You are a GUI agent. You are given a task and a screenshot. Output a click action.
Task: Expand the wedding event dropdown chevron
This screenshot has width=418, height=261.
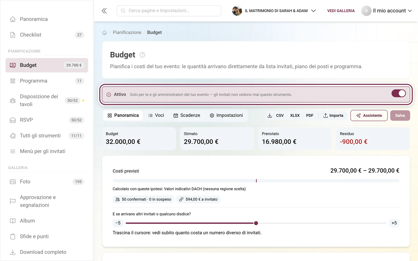(x=313, y=11)
